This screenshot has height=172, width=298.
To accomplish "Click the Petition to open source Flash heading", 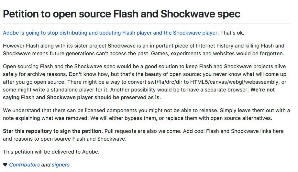I will pyautogui.click(x=121, y=14).
